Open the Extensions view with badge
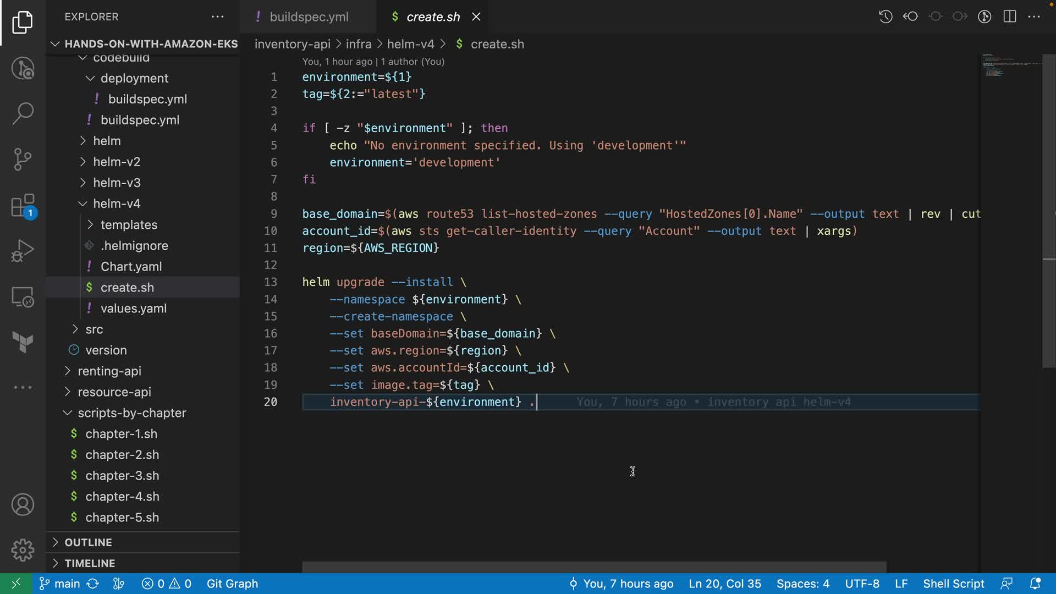 pyautogui.click(x=23, y=206)
